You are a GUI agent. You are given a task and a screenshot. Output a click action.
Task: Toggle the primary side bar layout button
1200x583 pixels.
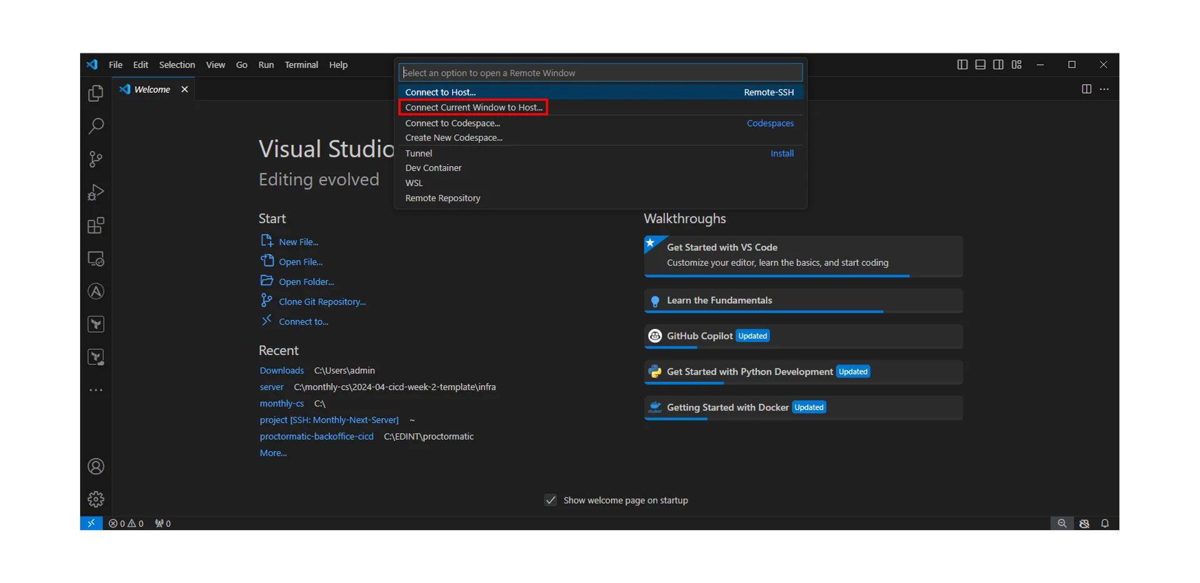(962, 65)
